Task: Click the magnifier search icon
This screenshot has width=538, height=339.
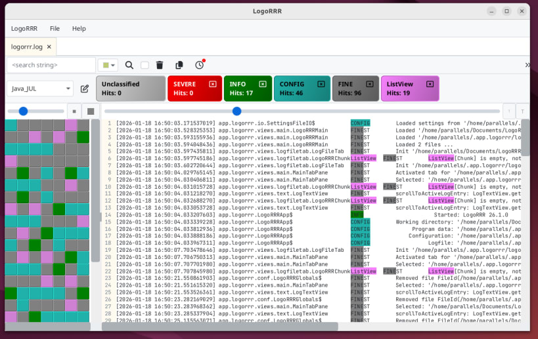Action: coord(129,65)
